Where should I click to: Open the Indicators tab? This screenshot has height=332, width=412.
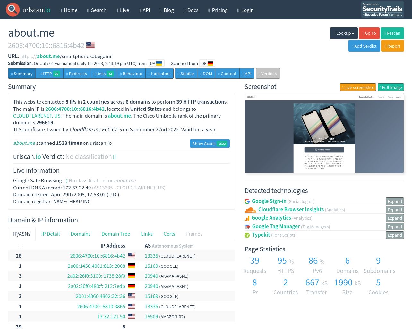159,74
